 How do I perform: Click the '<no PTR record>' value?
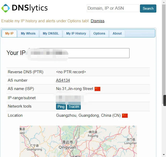point(71,72)
